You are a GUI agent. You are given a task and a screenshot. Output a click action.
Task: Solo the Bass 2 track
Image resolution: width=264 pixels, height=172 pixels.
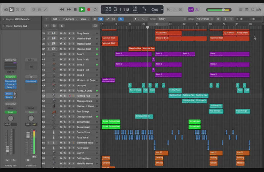(65, 64)
